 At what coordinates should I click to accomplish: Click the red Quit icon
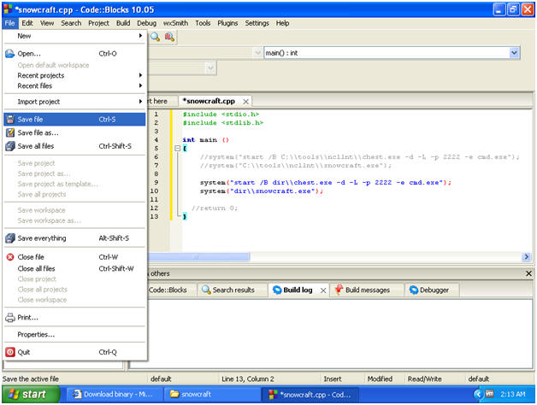tap(10, 352)
